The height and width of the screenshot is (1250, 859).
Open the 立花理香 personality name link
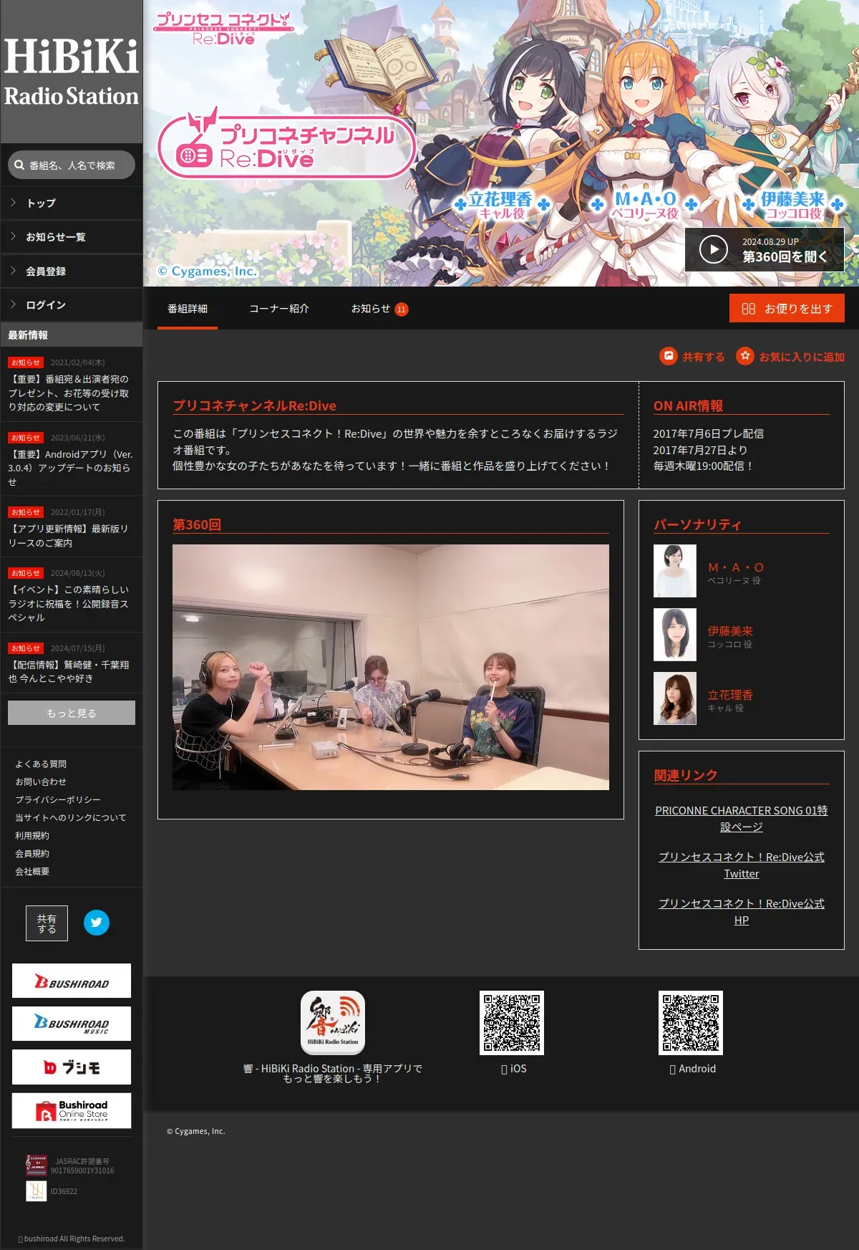(x=730, y=695)
